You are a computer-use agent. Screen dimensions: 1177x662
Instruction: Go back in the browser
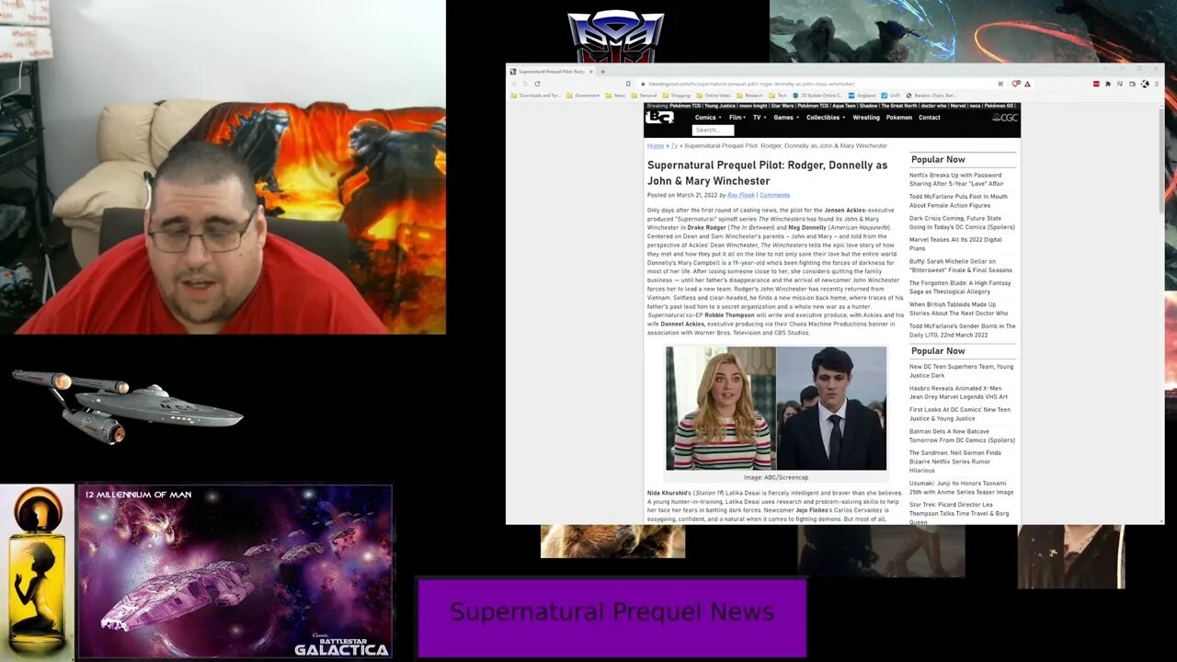(514, 84)
